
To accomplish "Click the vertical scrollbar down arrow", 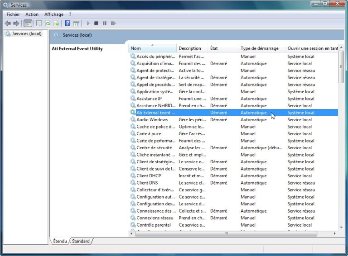I will (x=341, y=228).
